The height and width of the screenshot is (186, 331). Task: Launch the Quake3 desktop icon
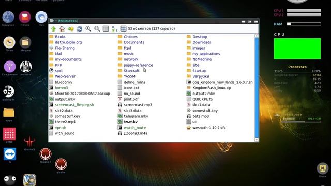29,142
